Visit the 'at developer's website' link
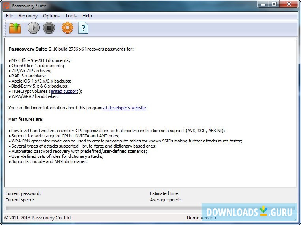Viewport: 301px width, 225px height. point(124,108)
